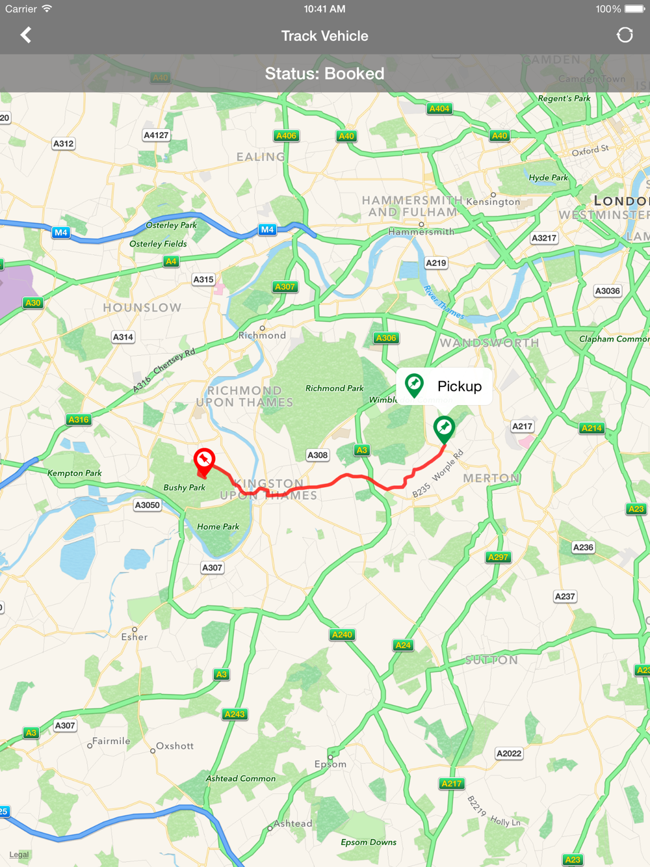650x867 pixels.
Task: Open the Legal link on the map
Action: click(19, 855)
